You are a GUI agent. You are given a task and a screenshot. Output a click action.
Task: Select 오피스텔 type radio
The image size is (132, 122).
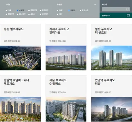pos(80,10)
